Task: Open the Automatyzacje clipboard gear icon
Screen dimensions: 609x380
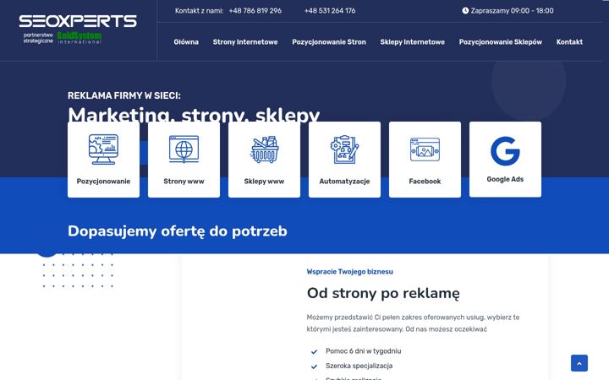Action: point(344,149)
